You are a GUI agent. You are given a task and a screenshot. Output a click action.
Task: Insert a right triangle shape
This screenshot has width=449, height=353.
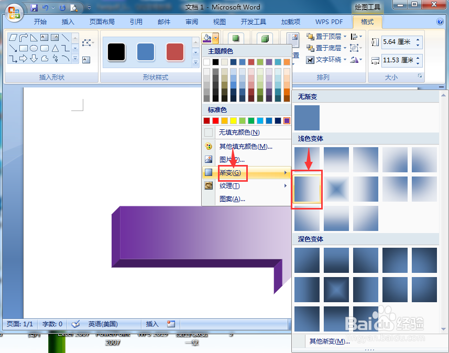[34, 38]
